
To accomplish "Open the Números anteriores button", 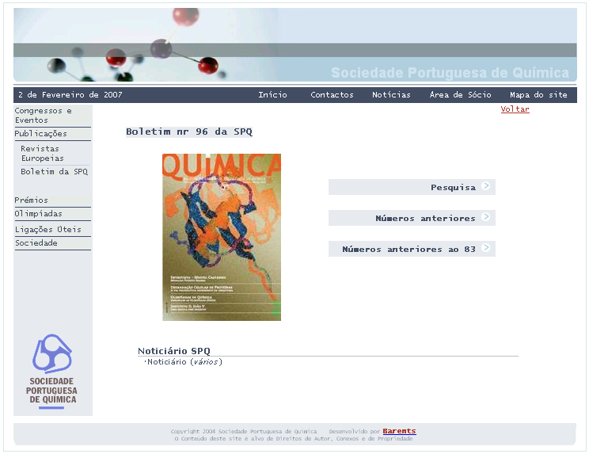I will (412, 218).
